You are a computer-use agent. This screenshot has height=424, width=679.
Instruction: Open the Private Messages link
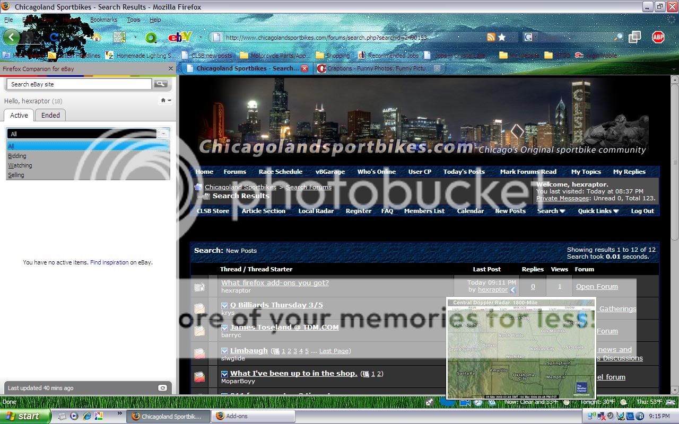pos(562,198)
